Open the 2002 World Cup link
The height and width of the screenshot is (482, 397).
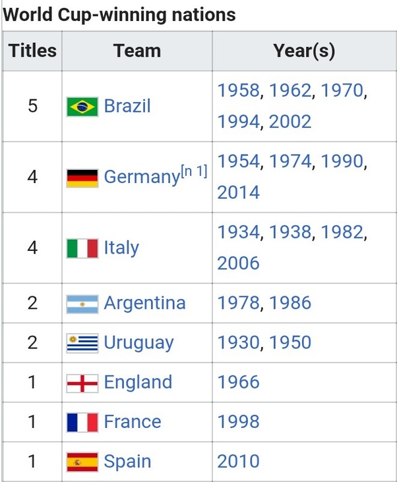click(290, 122)
